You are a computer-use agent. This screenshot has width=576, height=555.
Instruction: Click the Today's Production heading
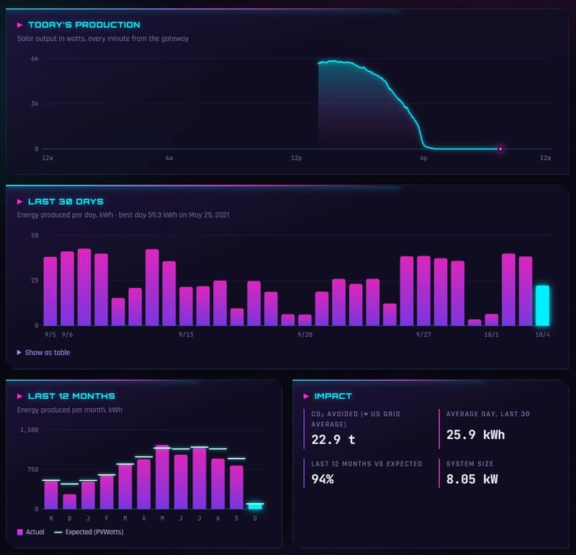pos(84,25)
